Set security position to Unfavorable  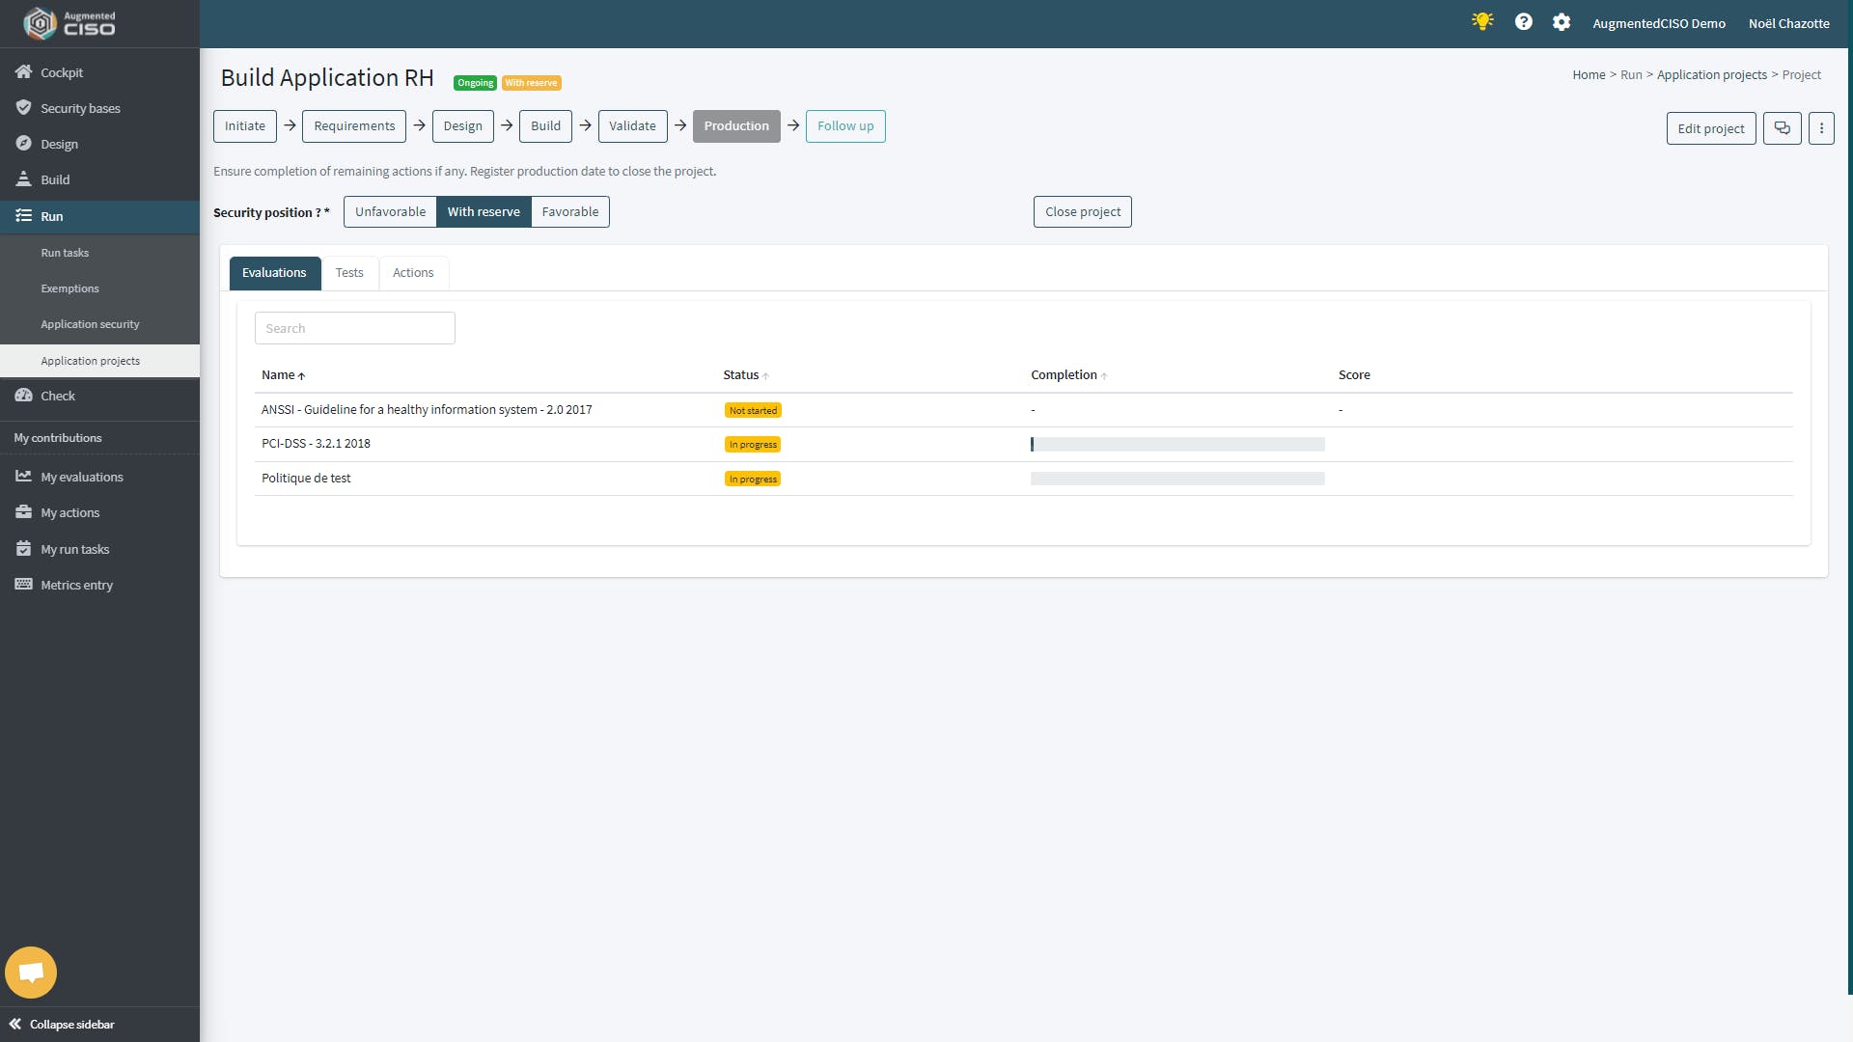coord(390,211)
